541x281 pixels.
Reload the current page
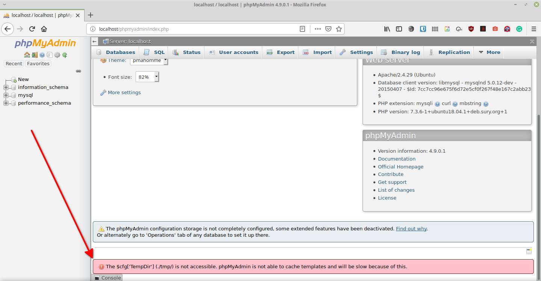(x=32, y=29)
